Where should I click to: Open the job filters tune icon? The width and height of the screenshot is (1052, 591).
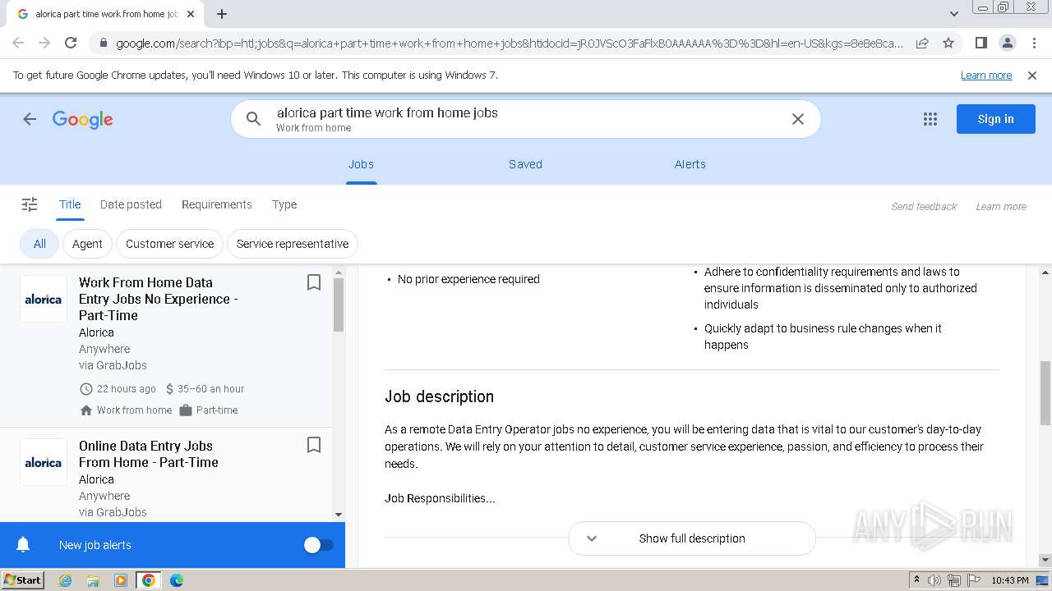coord(30,204)
